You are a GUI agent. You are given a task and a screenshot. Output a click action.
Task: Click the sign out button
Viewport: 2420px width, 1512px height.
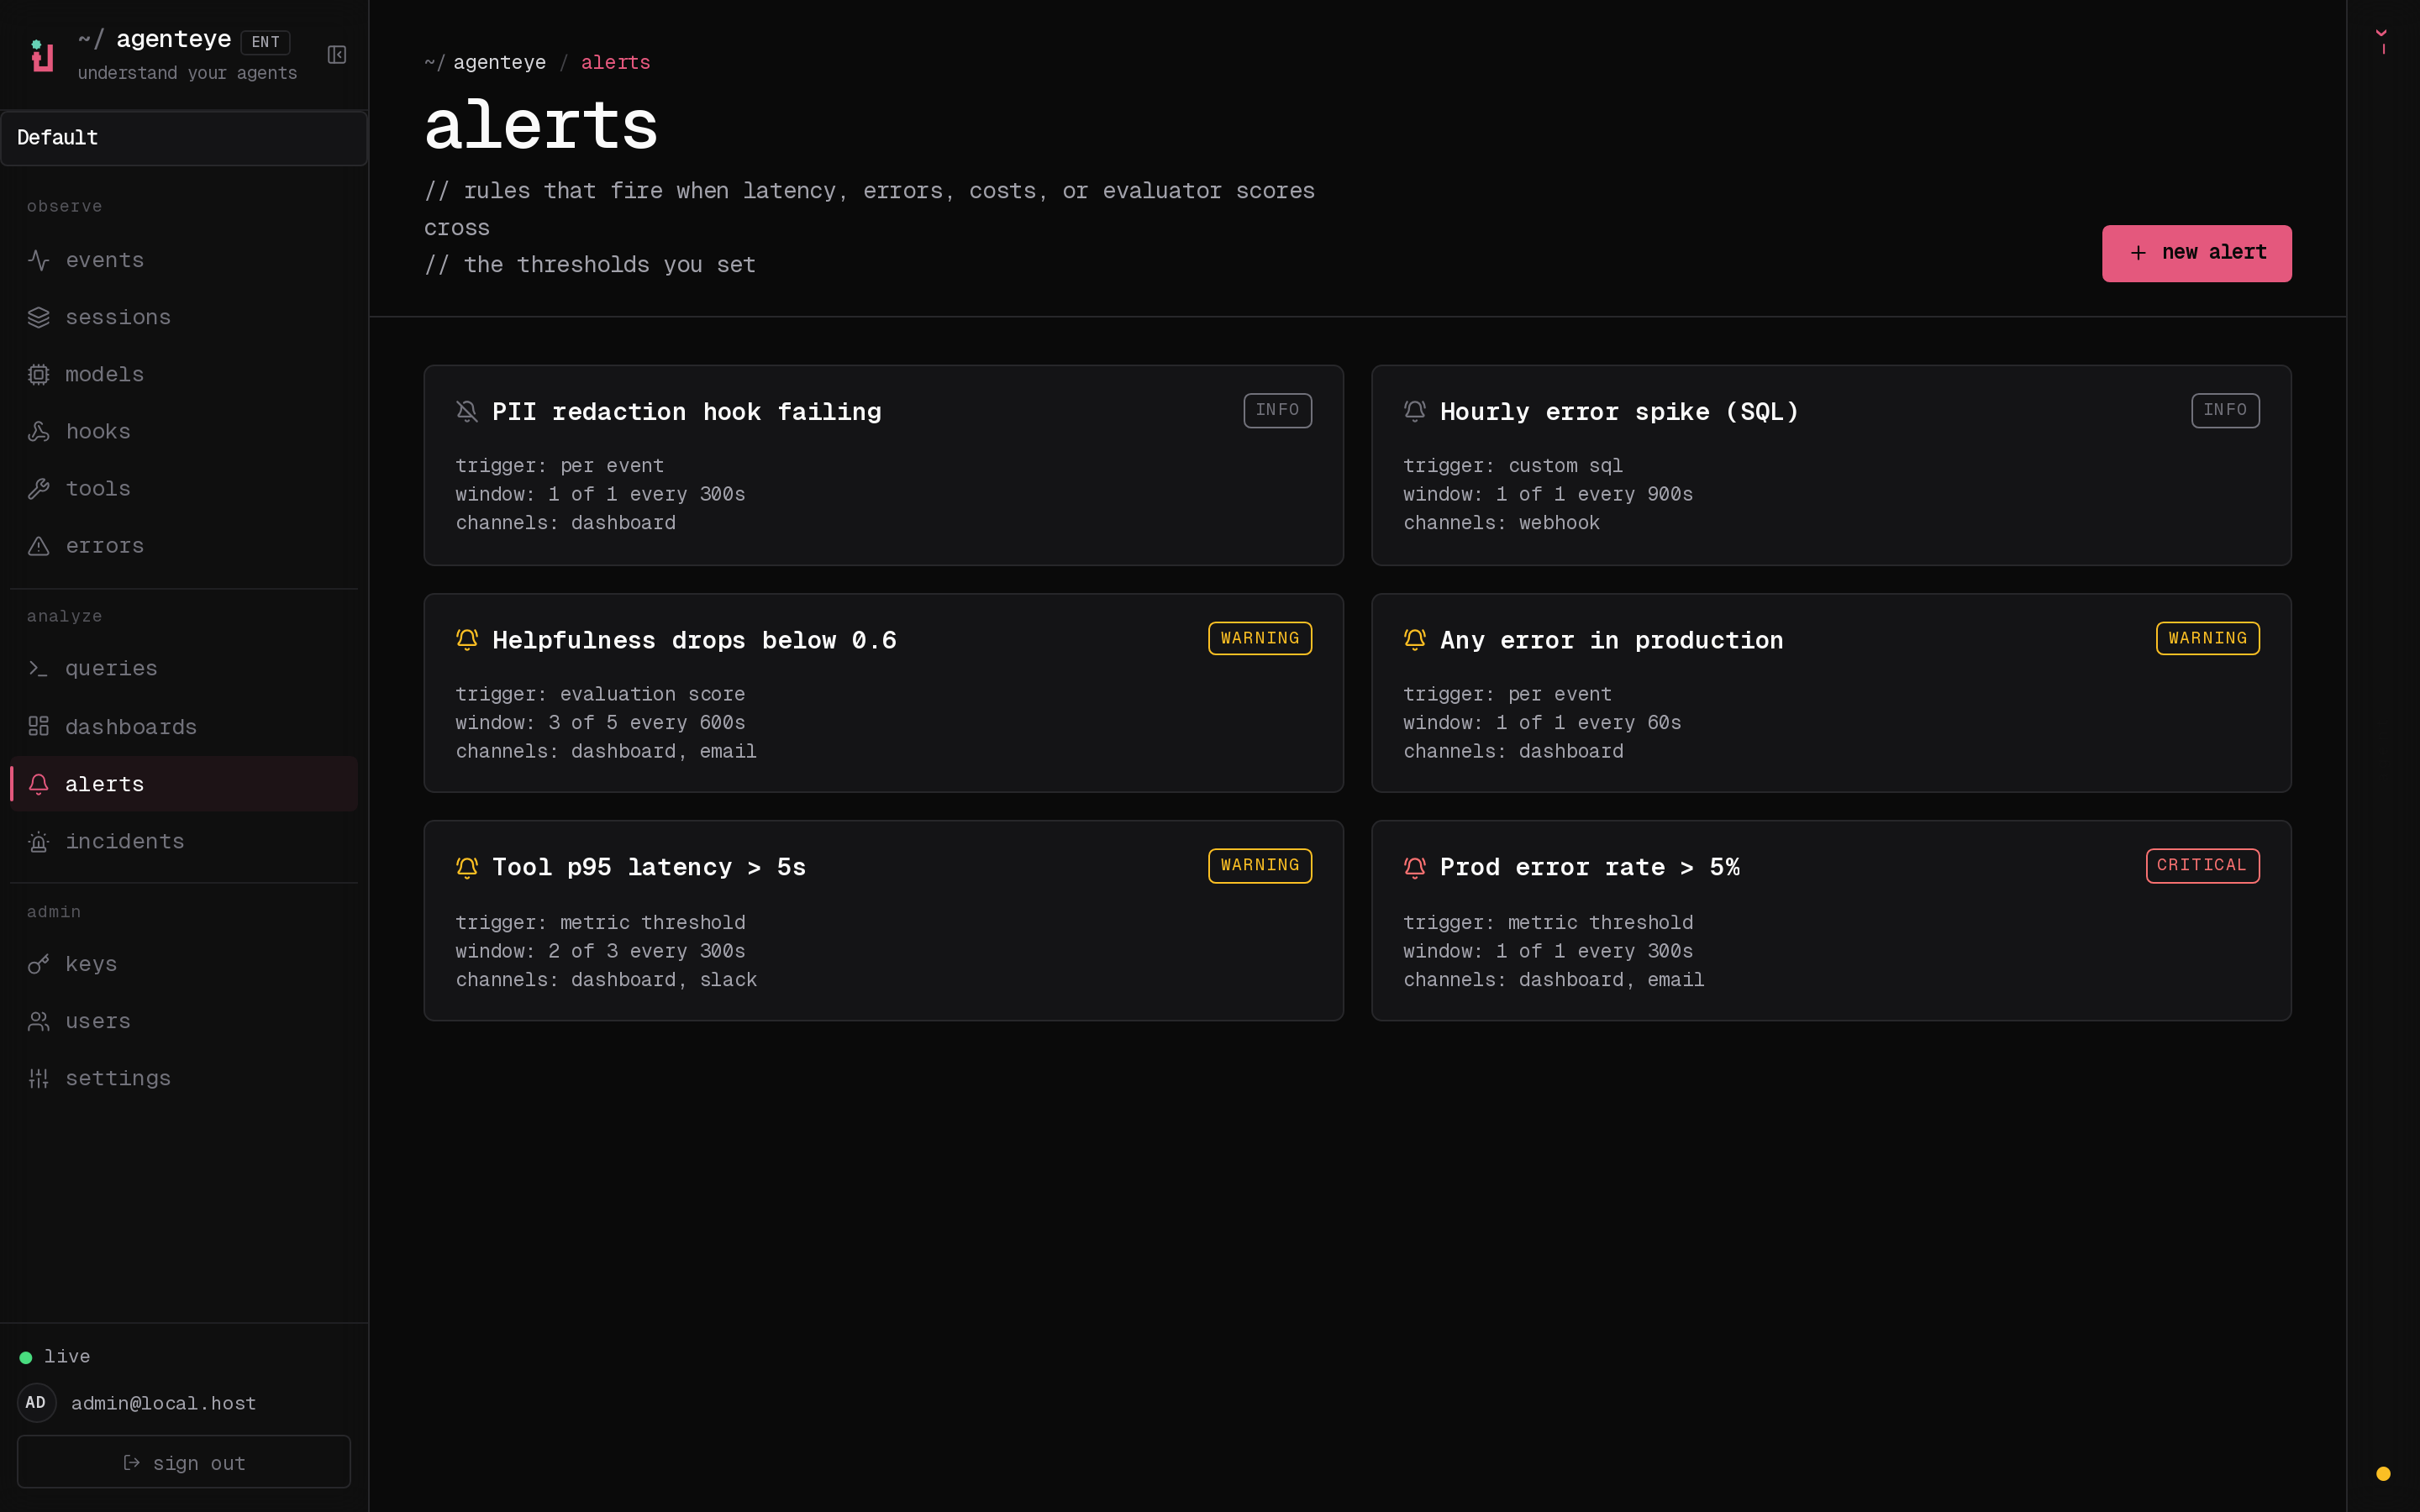[x=184, y=1462]
